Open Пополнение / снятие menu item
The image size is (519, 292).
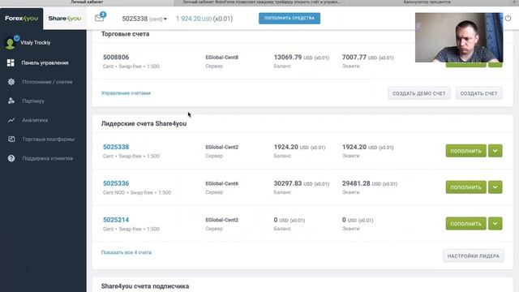47,82
